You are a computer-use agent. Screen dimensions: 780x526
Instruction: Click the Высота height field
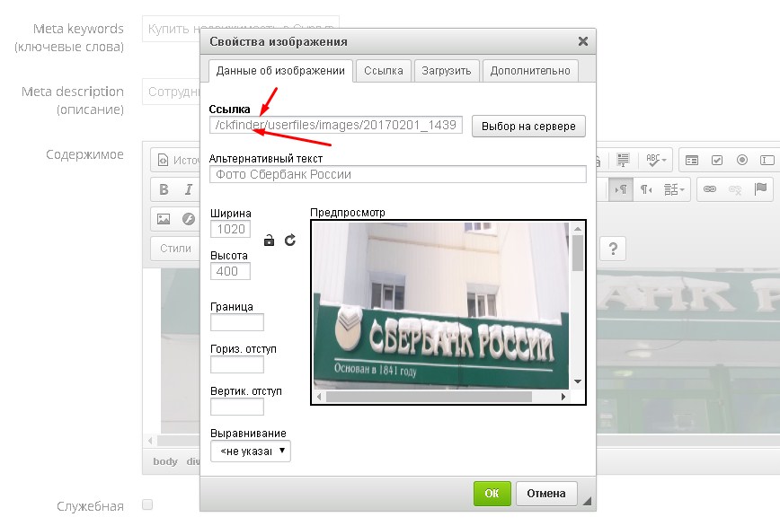pos(230,271)
